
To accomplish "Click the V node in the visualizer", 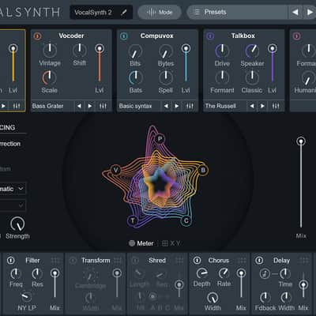I will 115,170.
